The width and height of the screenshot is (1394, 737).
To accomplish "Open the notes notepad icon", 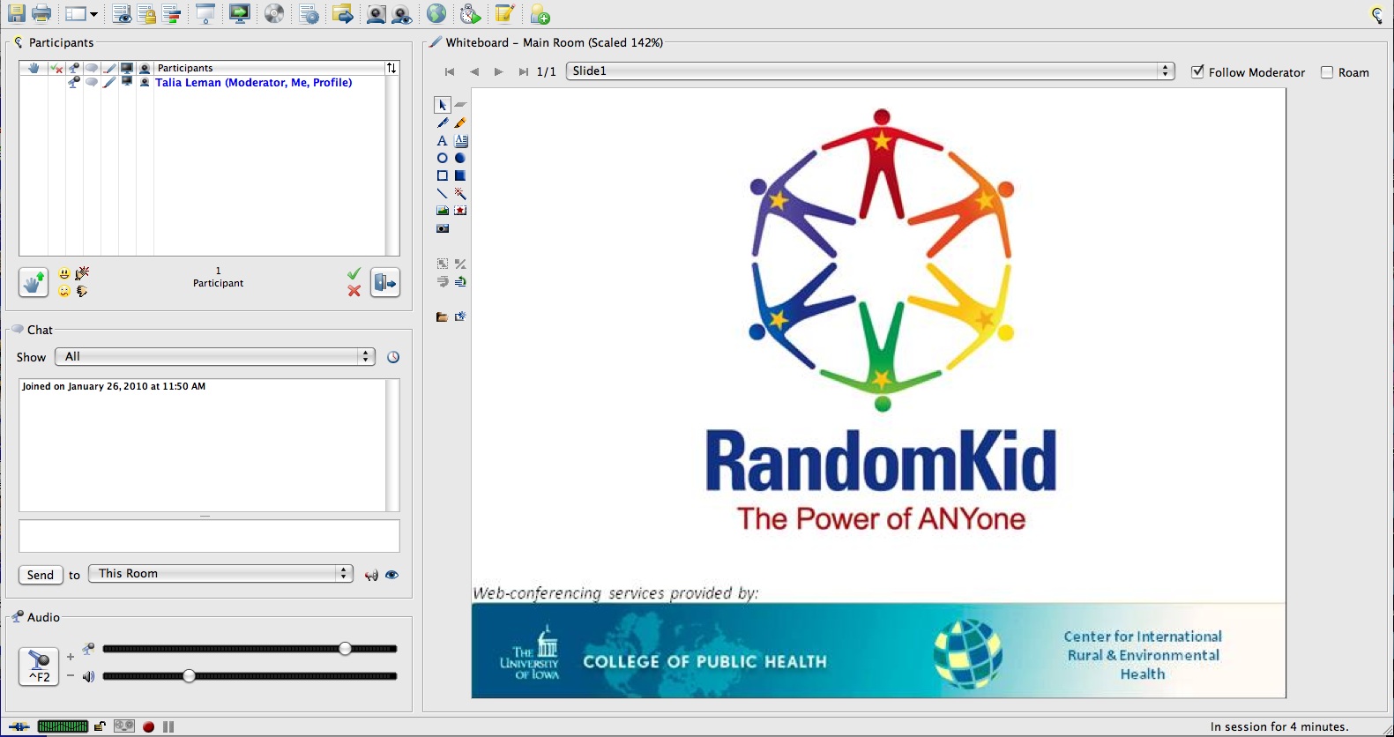I will tap(504, 13).
